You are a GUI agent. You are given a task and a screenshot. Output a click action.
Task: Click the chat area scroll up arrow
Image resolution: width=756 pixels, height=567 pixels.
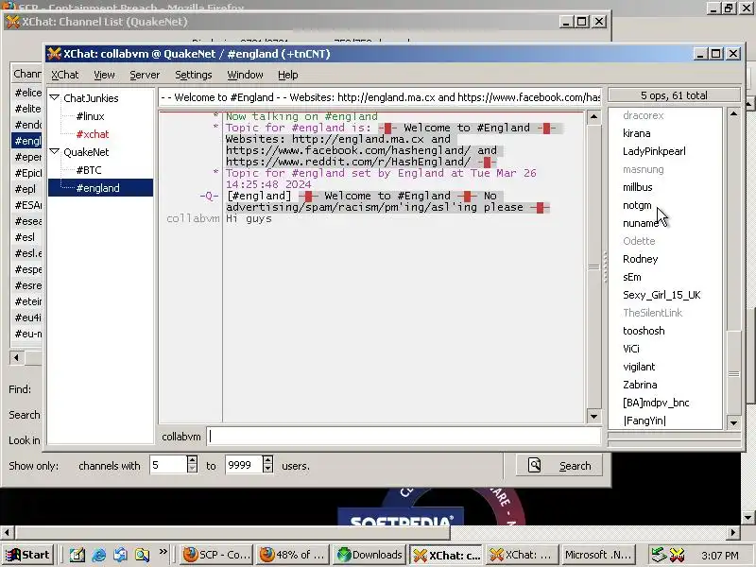594,117
